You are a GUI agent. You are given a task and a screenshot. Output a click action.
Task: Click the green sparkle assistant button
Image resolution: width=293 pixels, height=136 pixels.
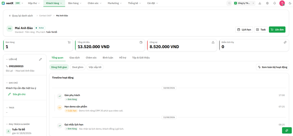pos(287,130)
